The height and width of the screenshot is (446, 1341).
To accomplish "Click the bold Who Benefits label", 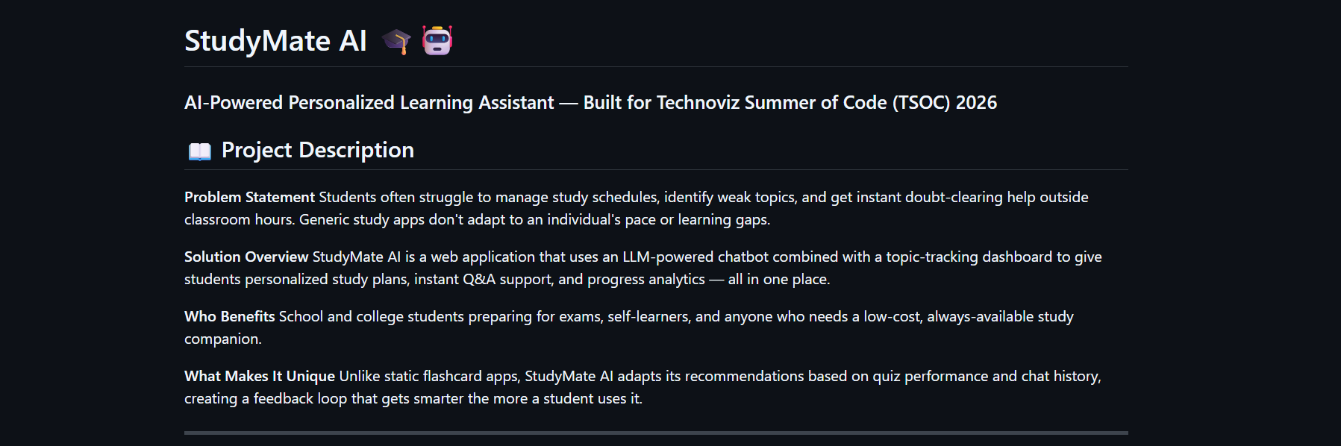I will (230, 316).
